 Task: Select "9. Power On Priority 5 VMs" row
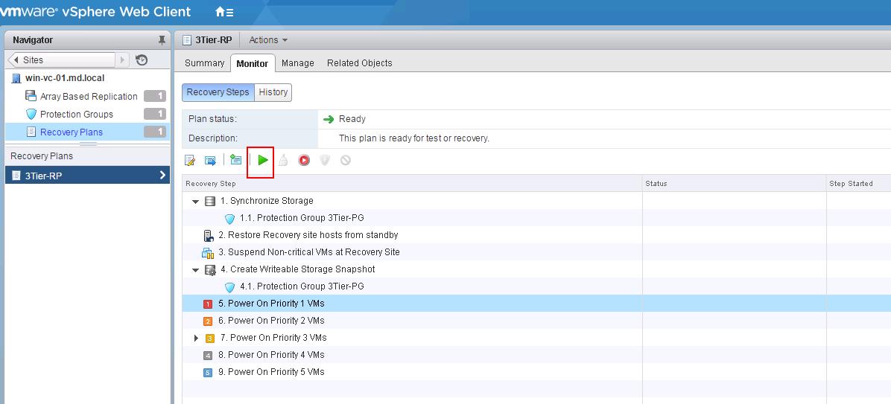coord(536,372)
